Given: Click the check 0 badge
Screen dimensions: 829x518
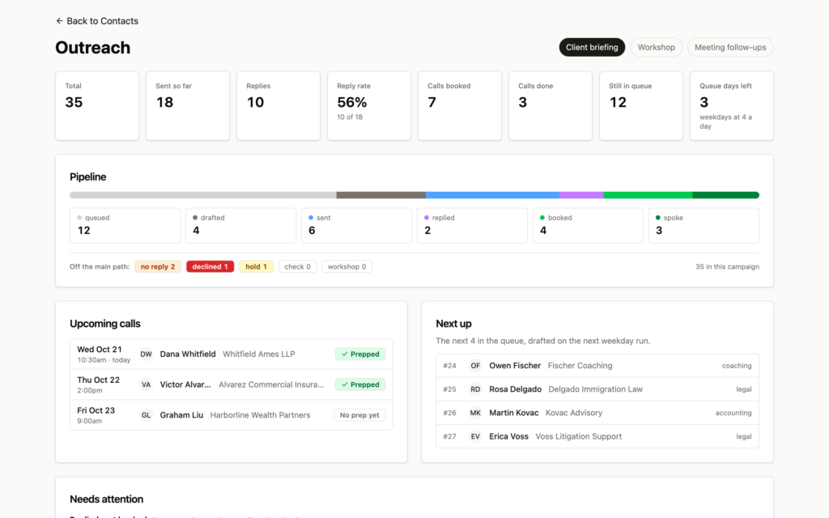Looking at the screenshot, I should click(297, 266).
